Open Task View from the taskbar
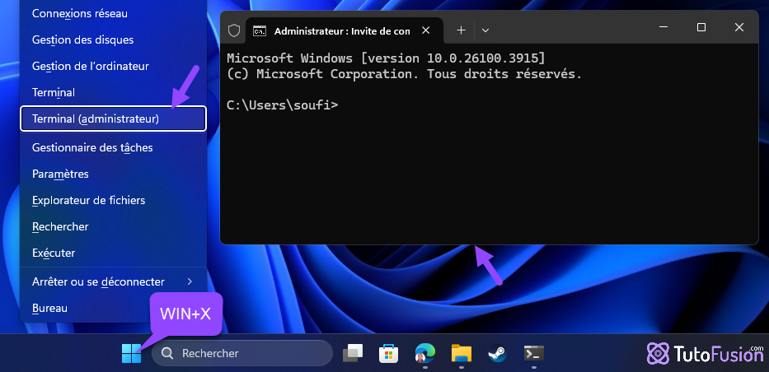769x372 pixels. (x=353, y=353)
